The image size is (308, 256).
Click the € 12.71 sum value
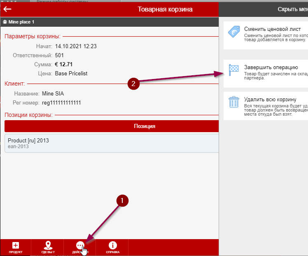coord(63,64)
